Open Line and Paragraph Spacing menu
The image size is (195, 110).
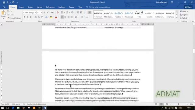76,17
